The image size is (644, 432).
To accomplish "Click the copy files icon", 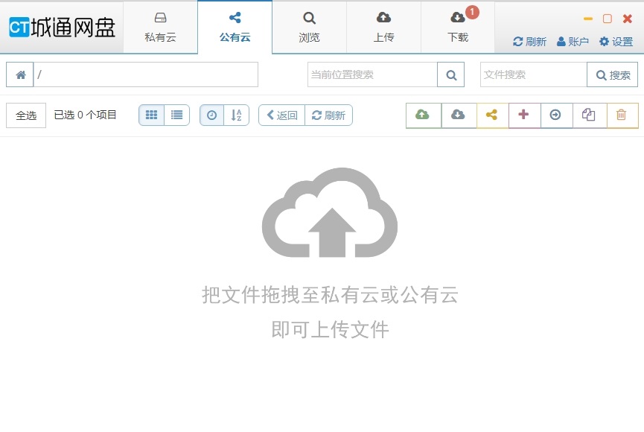I will (590, 115).
